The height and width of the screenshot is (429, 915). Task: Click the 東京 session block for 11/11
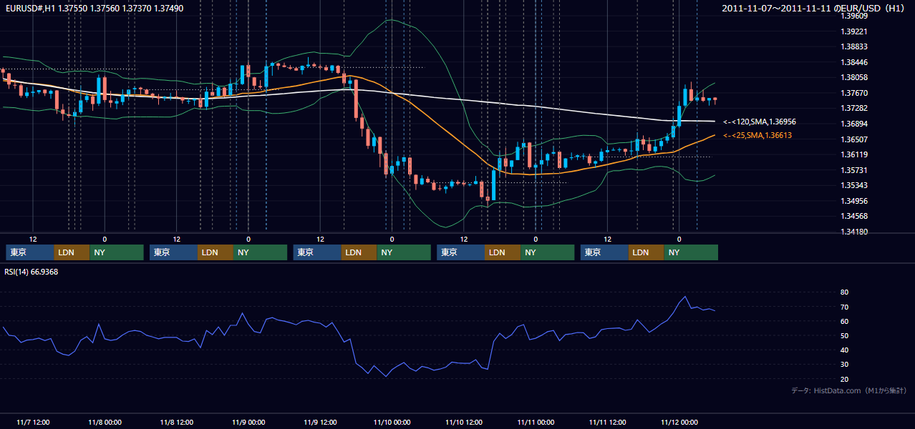click(x=605, y=252)
